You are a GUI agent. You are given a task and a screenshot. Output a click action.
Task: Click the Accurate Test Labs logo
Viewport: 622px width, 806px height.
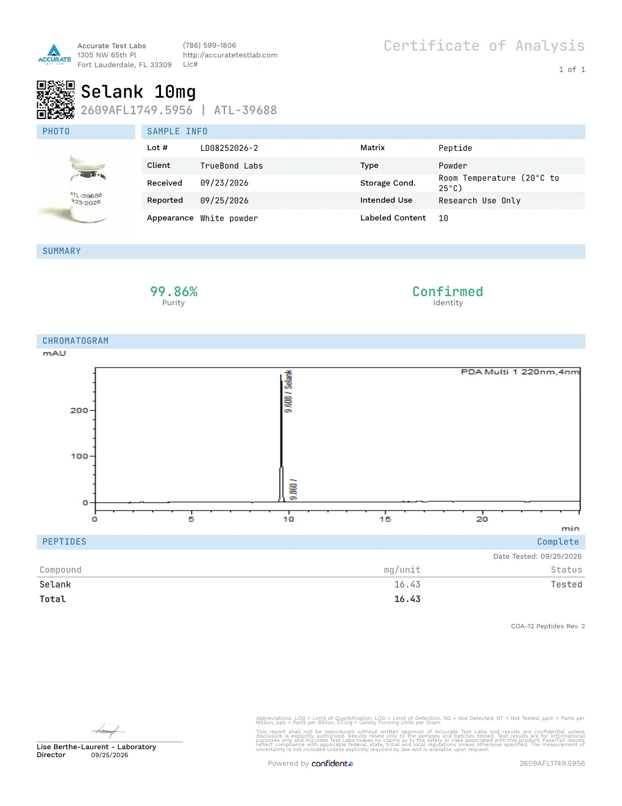tap(54, 54)
